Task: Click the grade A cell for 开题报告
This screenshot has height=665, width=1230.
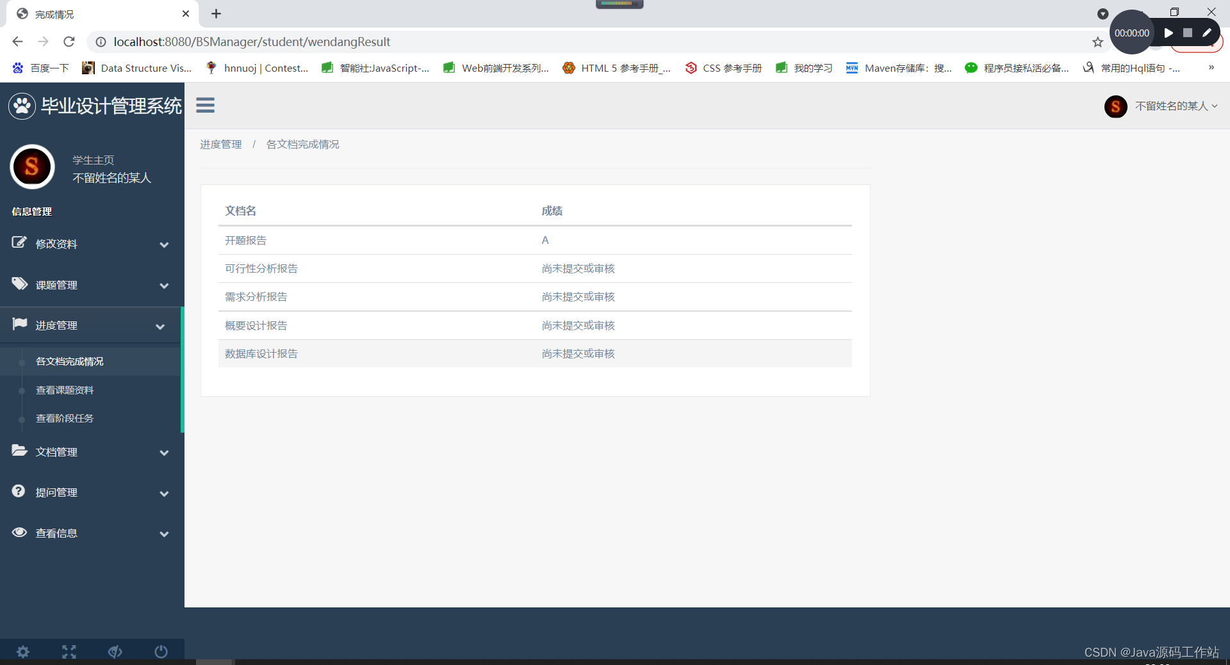Action: click(545, 240)
